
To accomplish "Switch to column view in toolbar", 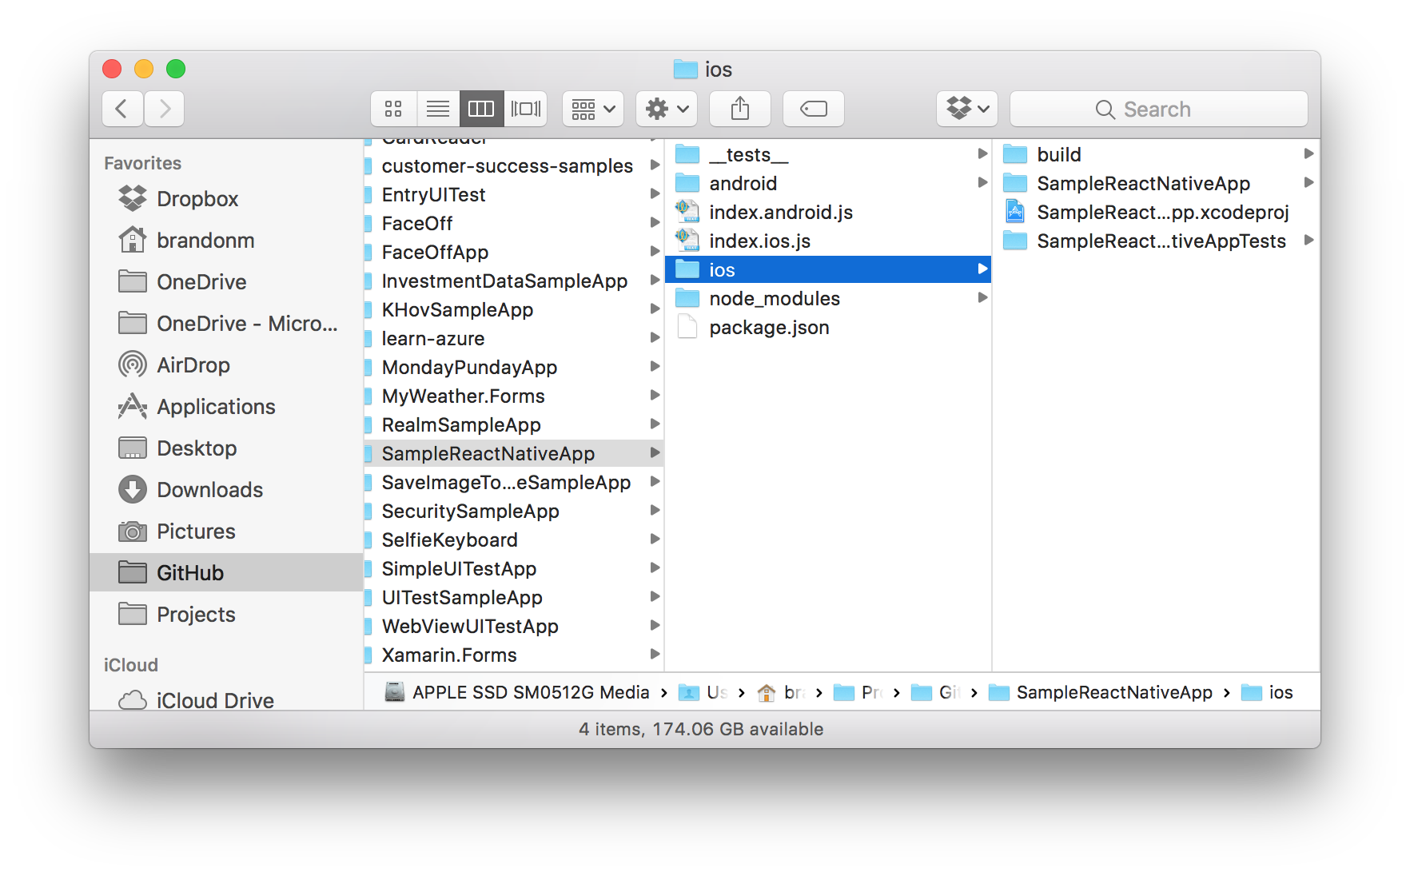I will coord(481,109).
